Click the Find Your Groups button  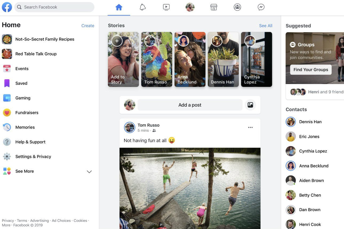(x=310, y=70)
